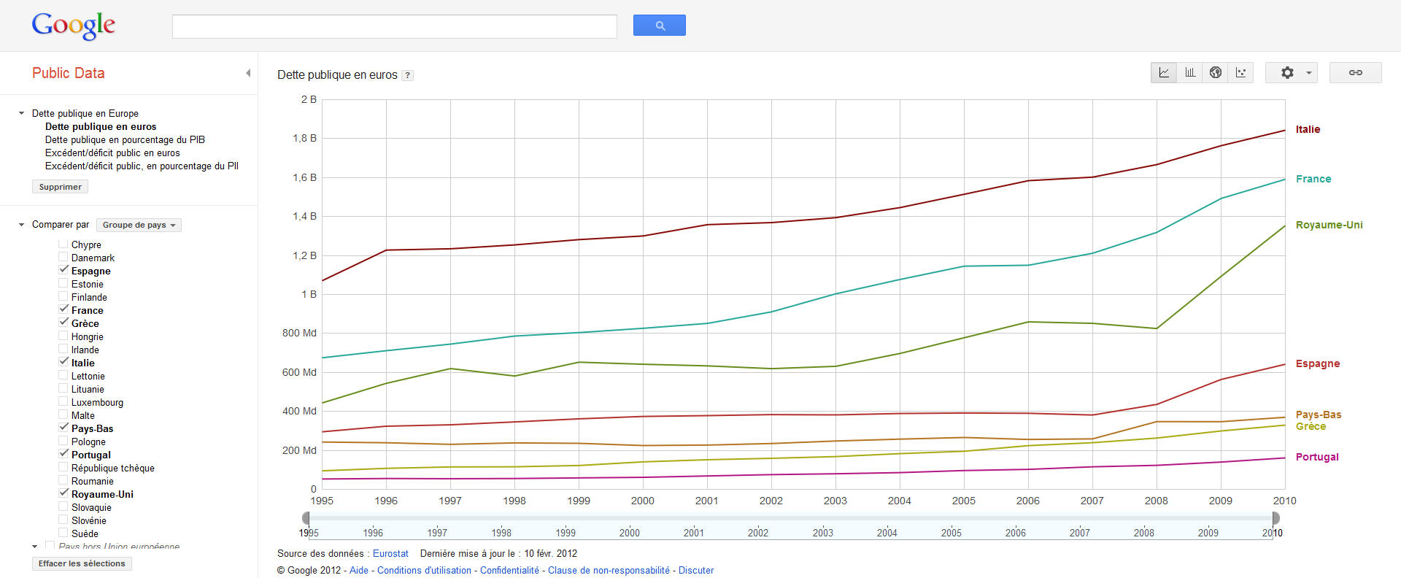1401x578 pixels.
Task: Enable the Danemark checkbox
Action: pyautogui.click(x=63, y=257)
